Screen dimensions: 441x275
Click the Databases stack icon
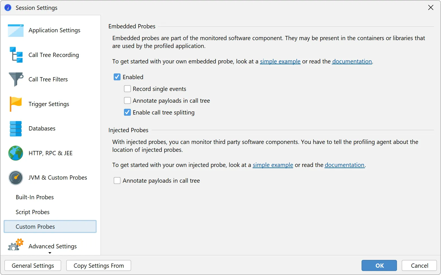click(x=16, y=129)
